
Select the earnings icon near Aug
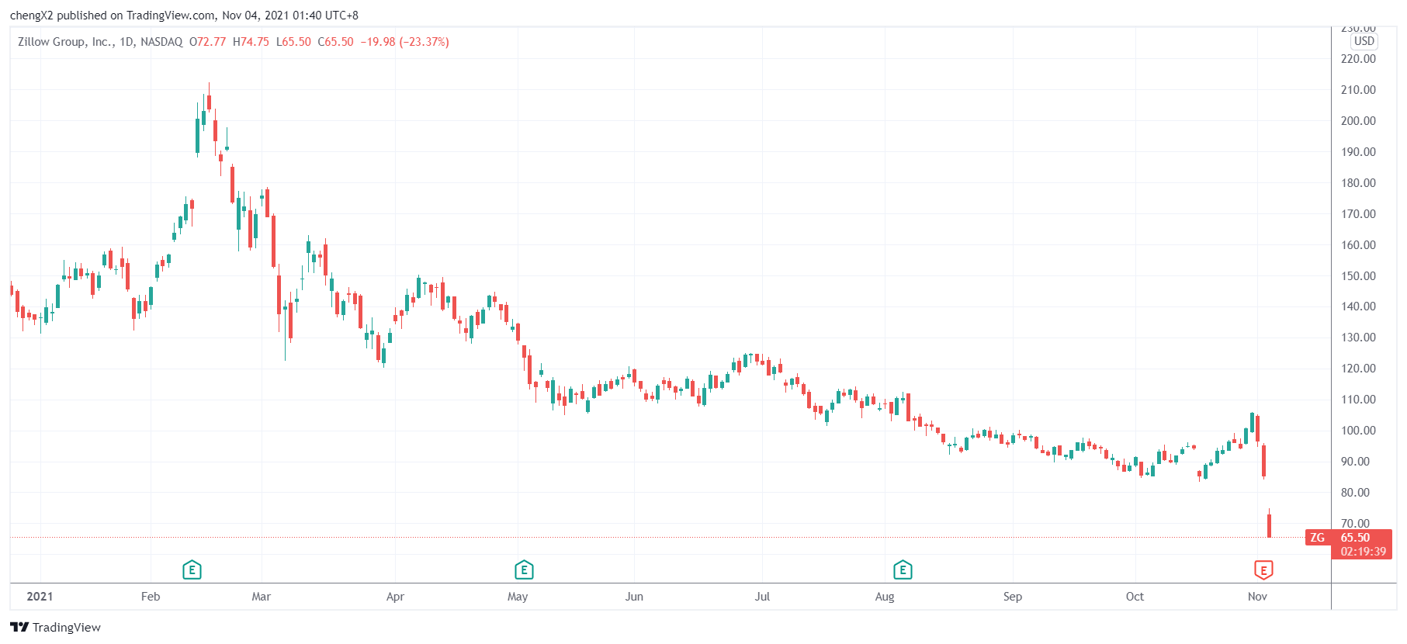pos(902,571)
